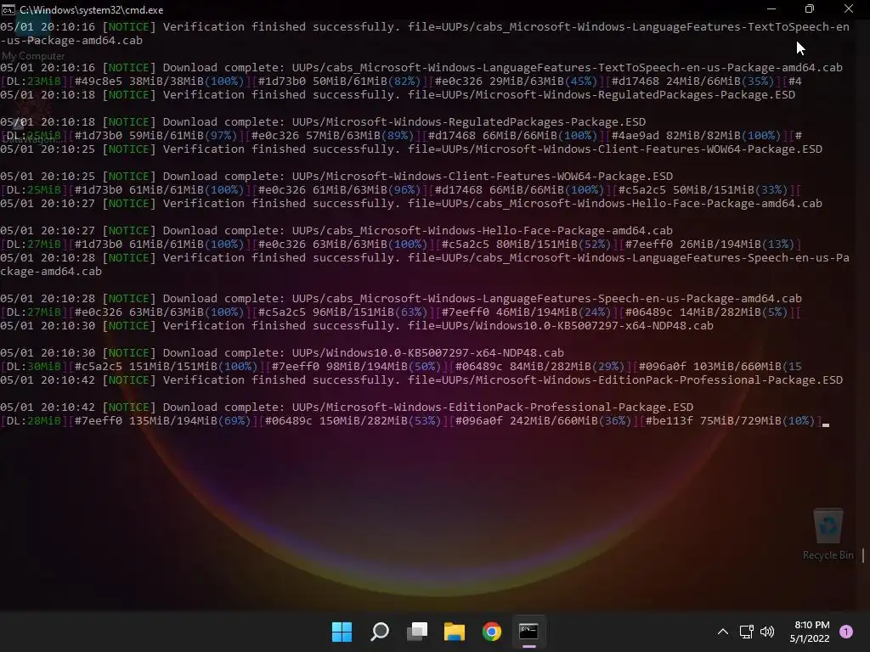The width and height of the screenshot is (870, 652).
Task: Click the cmd.exe title bar system icon
Action: click(8, 9)
